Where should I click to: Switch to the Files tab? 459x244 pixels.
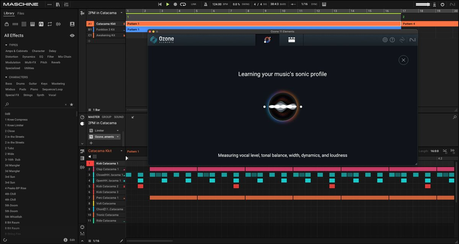click(x=21, y=13)
